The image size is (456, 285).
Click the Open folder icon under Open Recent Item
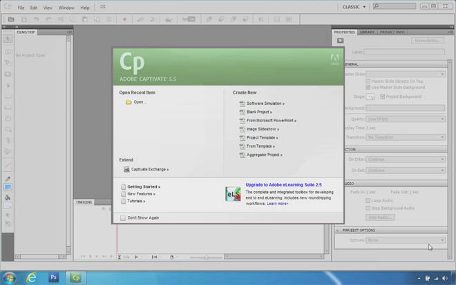tap(129, 102)
